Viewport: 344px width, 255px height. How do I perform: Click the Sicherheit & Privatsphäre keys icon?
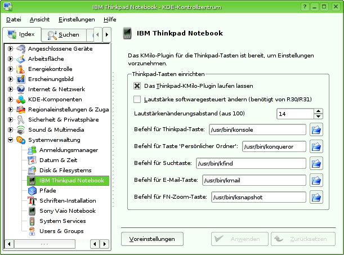21,120
